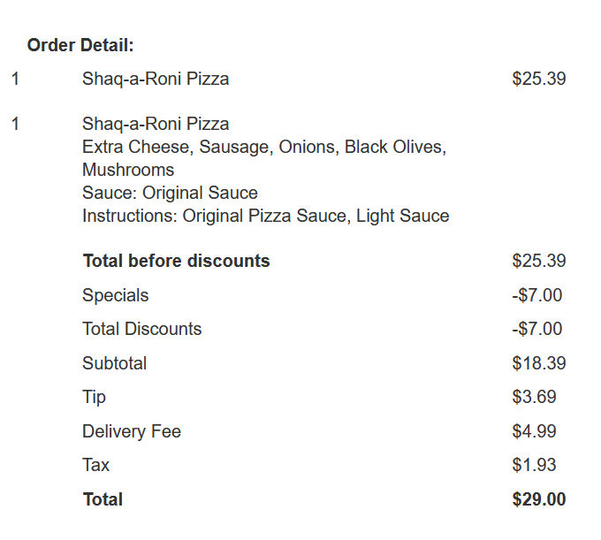Click the Total before discounts label
601x540 pixels.
(176, 261)
